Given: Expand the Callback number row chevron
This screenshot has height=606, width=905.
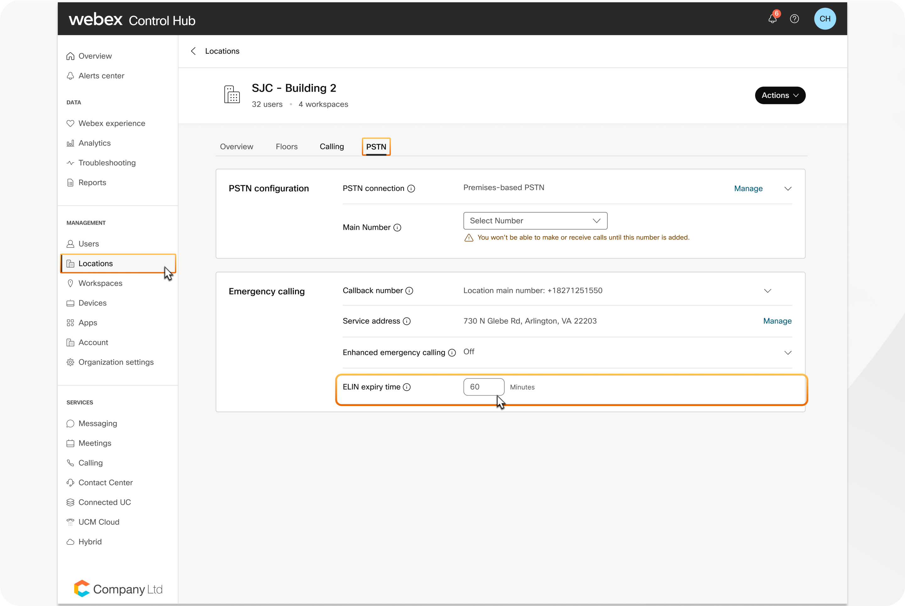Looking at the screenshot, I should [768, 291].
